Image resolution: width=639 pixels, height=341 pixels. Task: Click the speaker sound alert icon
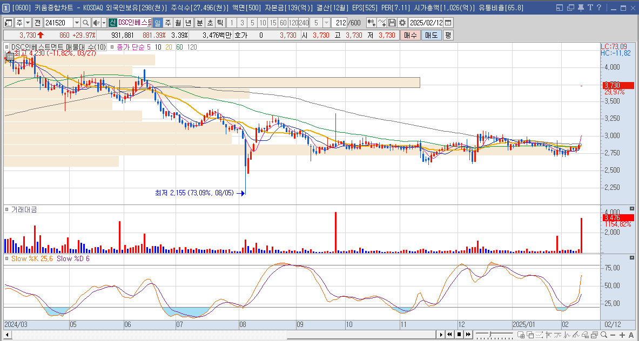click(x=96, y=23)
